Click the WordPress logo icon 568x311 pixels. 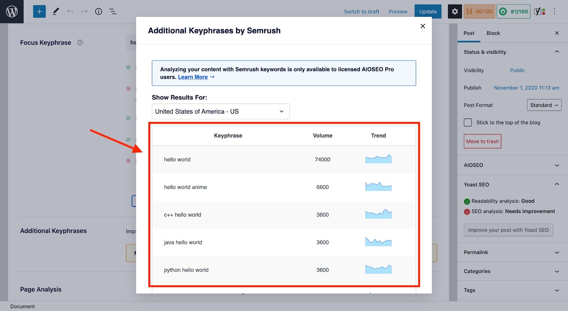(x=12, y=12)
